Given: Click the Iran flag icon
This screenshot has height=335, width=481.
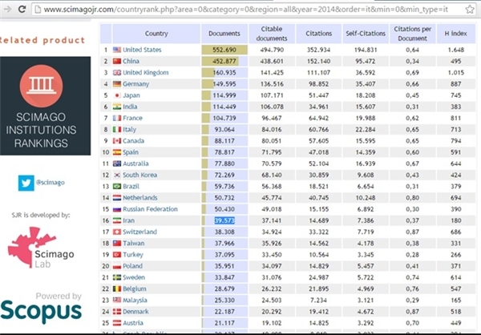Looking at the screenshot, I should pos(117,220).
